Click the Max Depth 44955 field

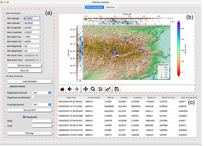(32, 42)
